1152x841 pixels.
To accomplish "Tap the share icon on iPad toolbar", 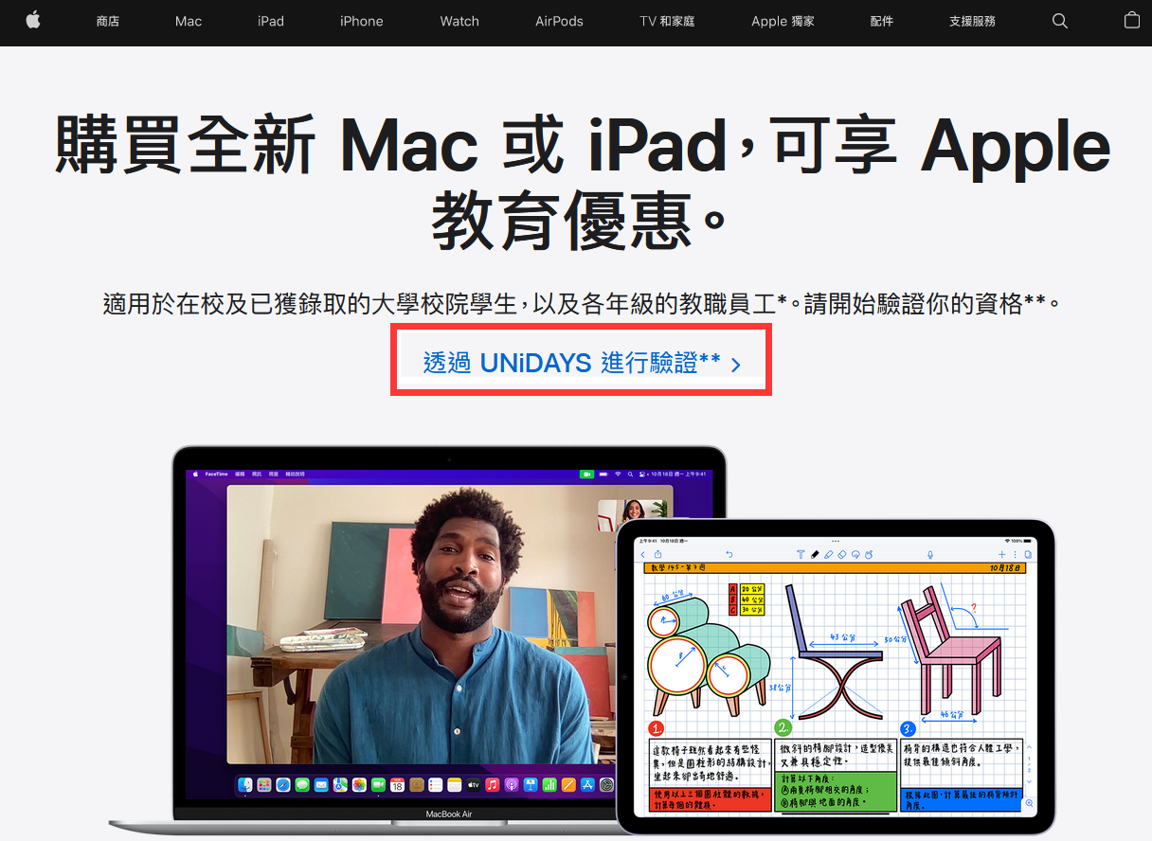I will click(657, 554).
